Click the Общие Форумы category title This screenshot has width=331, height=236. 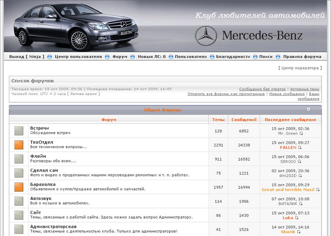tap(162, 110)
